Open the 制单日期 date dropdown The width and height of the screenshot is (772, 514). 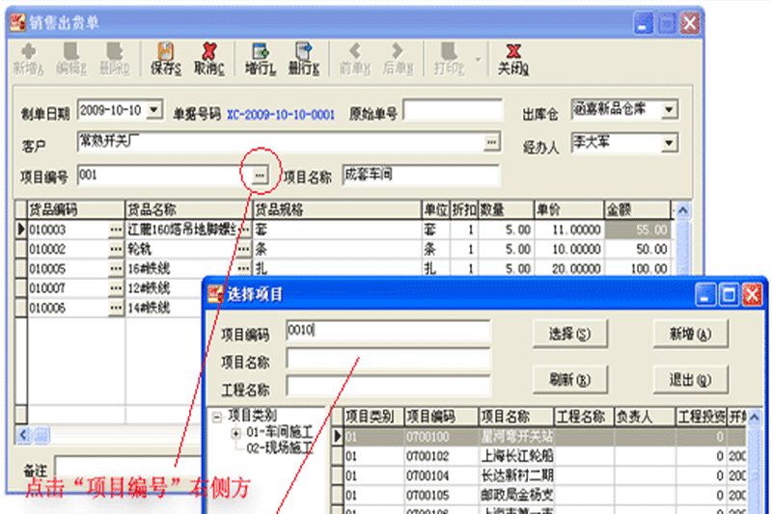tap(154, 110)
